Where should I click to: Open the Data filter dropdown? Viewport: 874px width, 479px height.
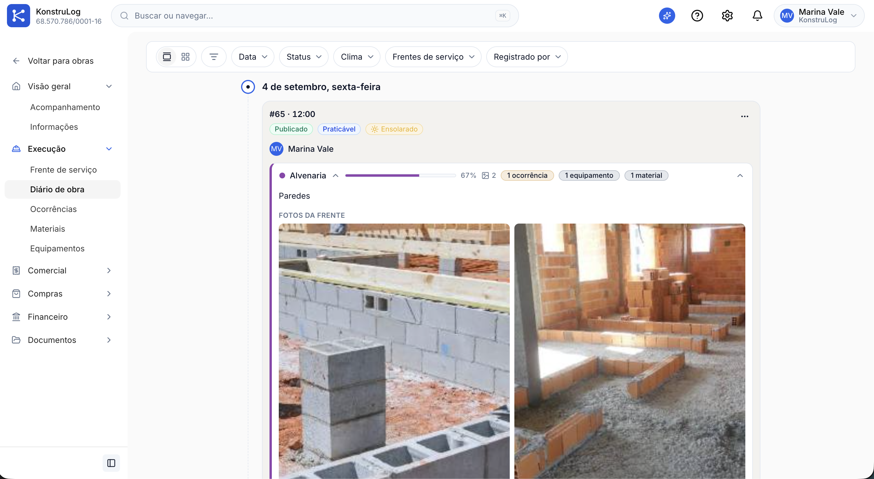pyautogui.click(x=253, y=56)
